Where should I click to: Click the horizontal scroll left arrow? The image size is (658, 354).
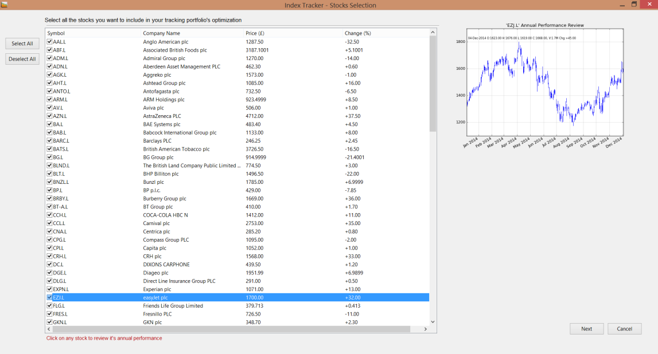49,329
